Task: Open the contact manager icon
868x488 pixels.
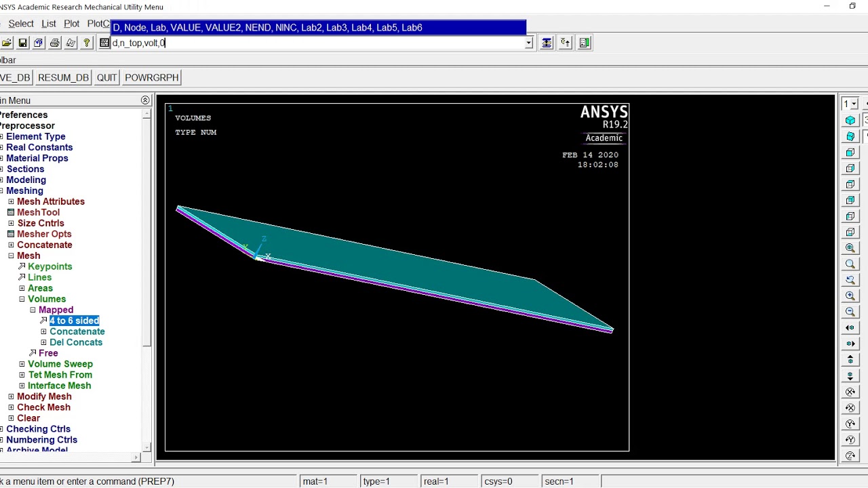Action: click(x=585, y=43)
